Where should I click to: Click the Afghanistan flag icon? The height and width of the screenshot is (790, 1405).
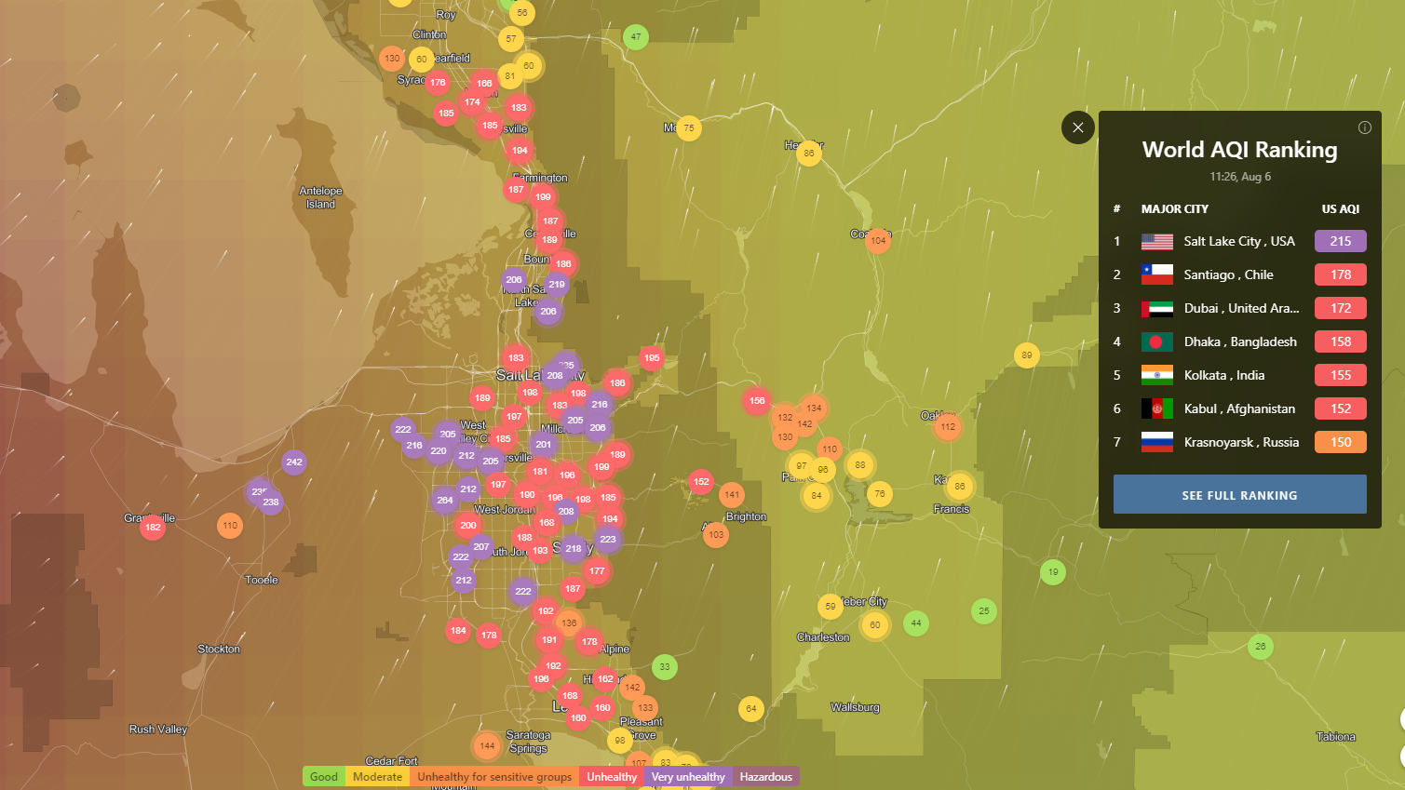click(1157, 408)
